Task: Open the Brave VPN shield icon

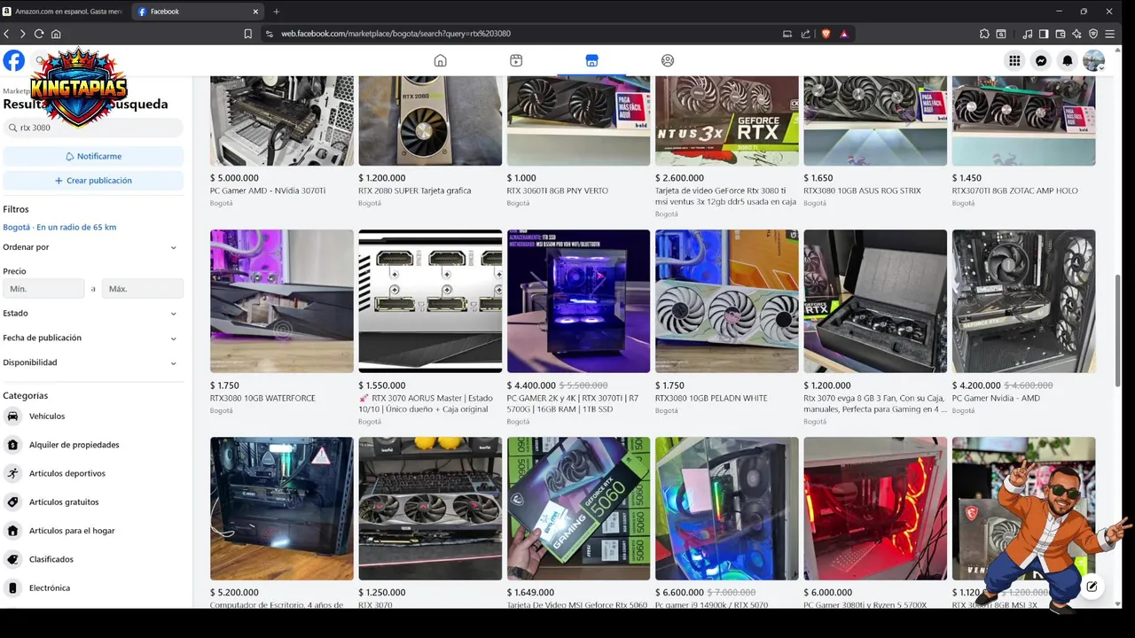Action: (x=1093, y=34)
